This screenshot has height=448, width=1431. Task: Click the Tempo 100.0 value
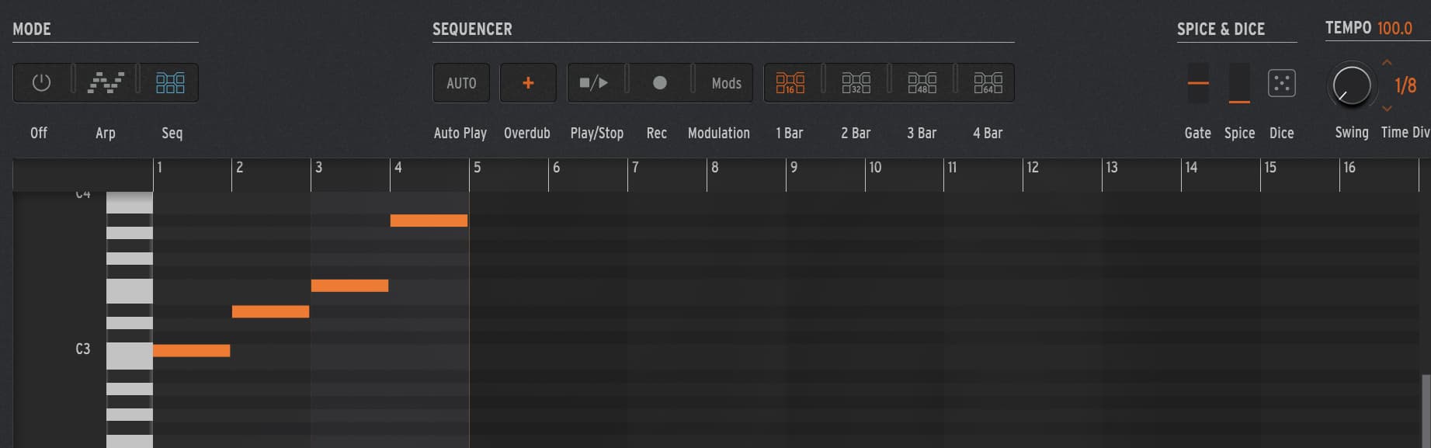pos(1395,28)
